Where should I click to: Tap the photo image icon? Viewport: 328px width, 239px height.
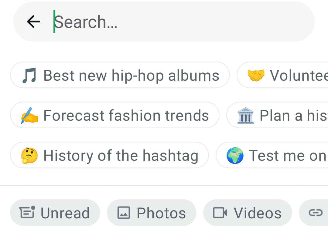click(x=124, y=213)
